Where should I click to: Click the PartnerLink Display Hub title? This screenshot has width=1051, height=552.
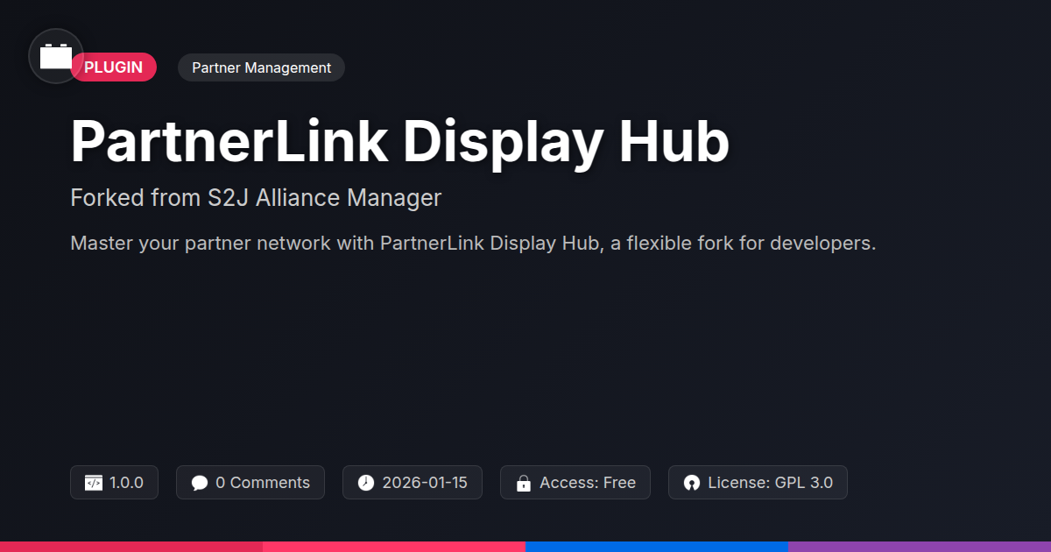point(399,141)
